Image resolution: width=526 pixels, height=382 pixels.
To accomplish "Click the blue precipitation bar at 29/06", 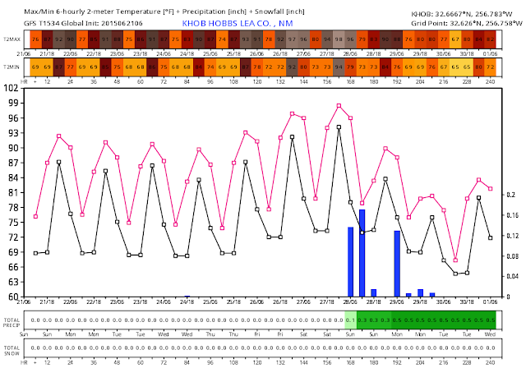I will (x=397, y=264).
